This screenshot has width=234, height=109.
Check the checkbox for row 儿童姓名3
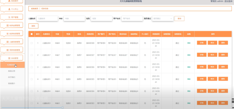point(32,103)
